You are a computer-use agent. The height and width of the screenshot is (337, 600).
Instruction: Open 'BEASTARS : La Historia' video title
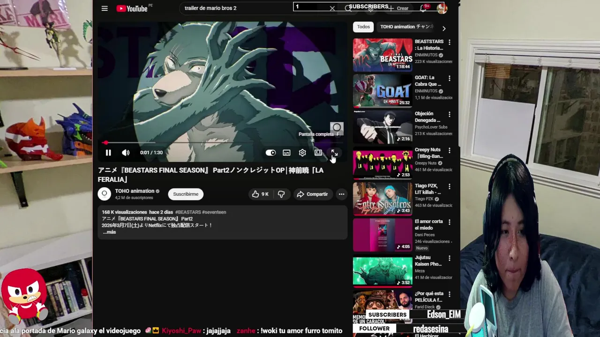tap(429, 45)
